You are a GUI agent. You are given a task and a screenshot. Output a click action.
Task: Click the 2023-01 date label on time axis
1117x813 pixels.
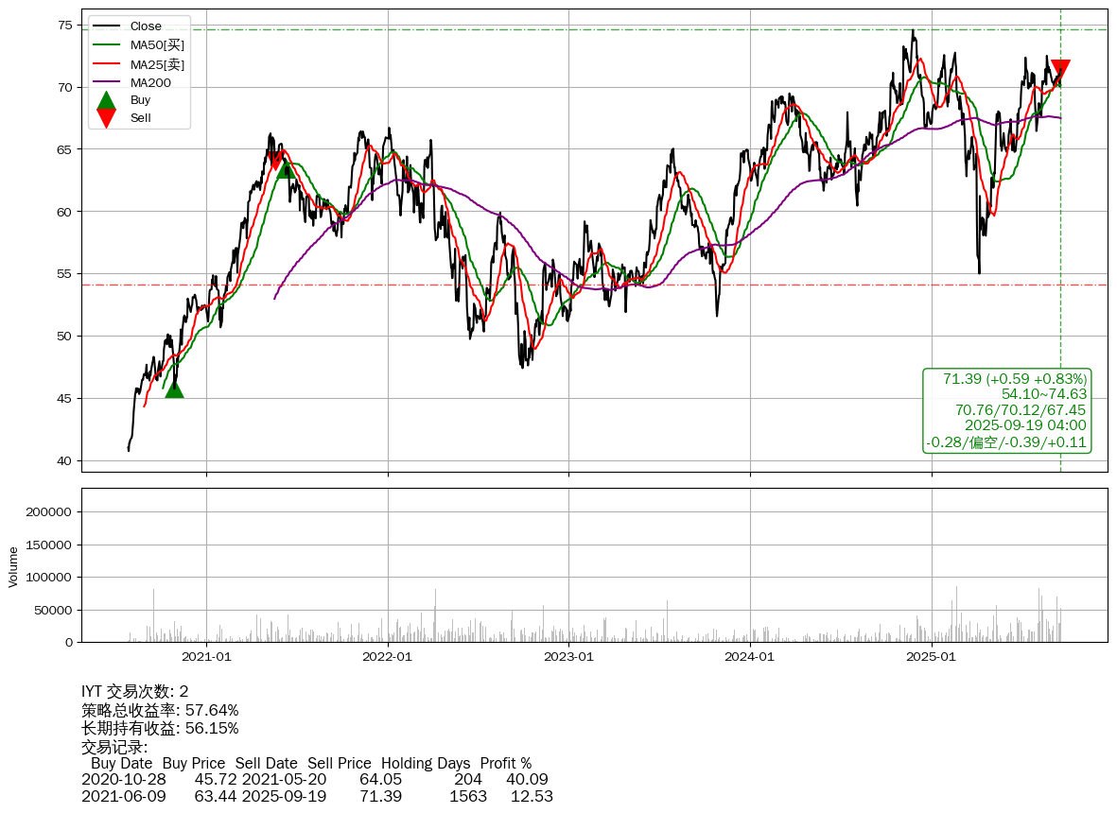568,656
